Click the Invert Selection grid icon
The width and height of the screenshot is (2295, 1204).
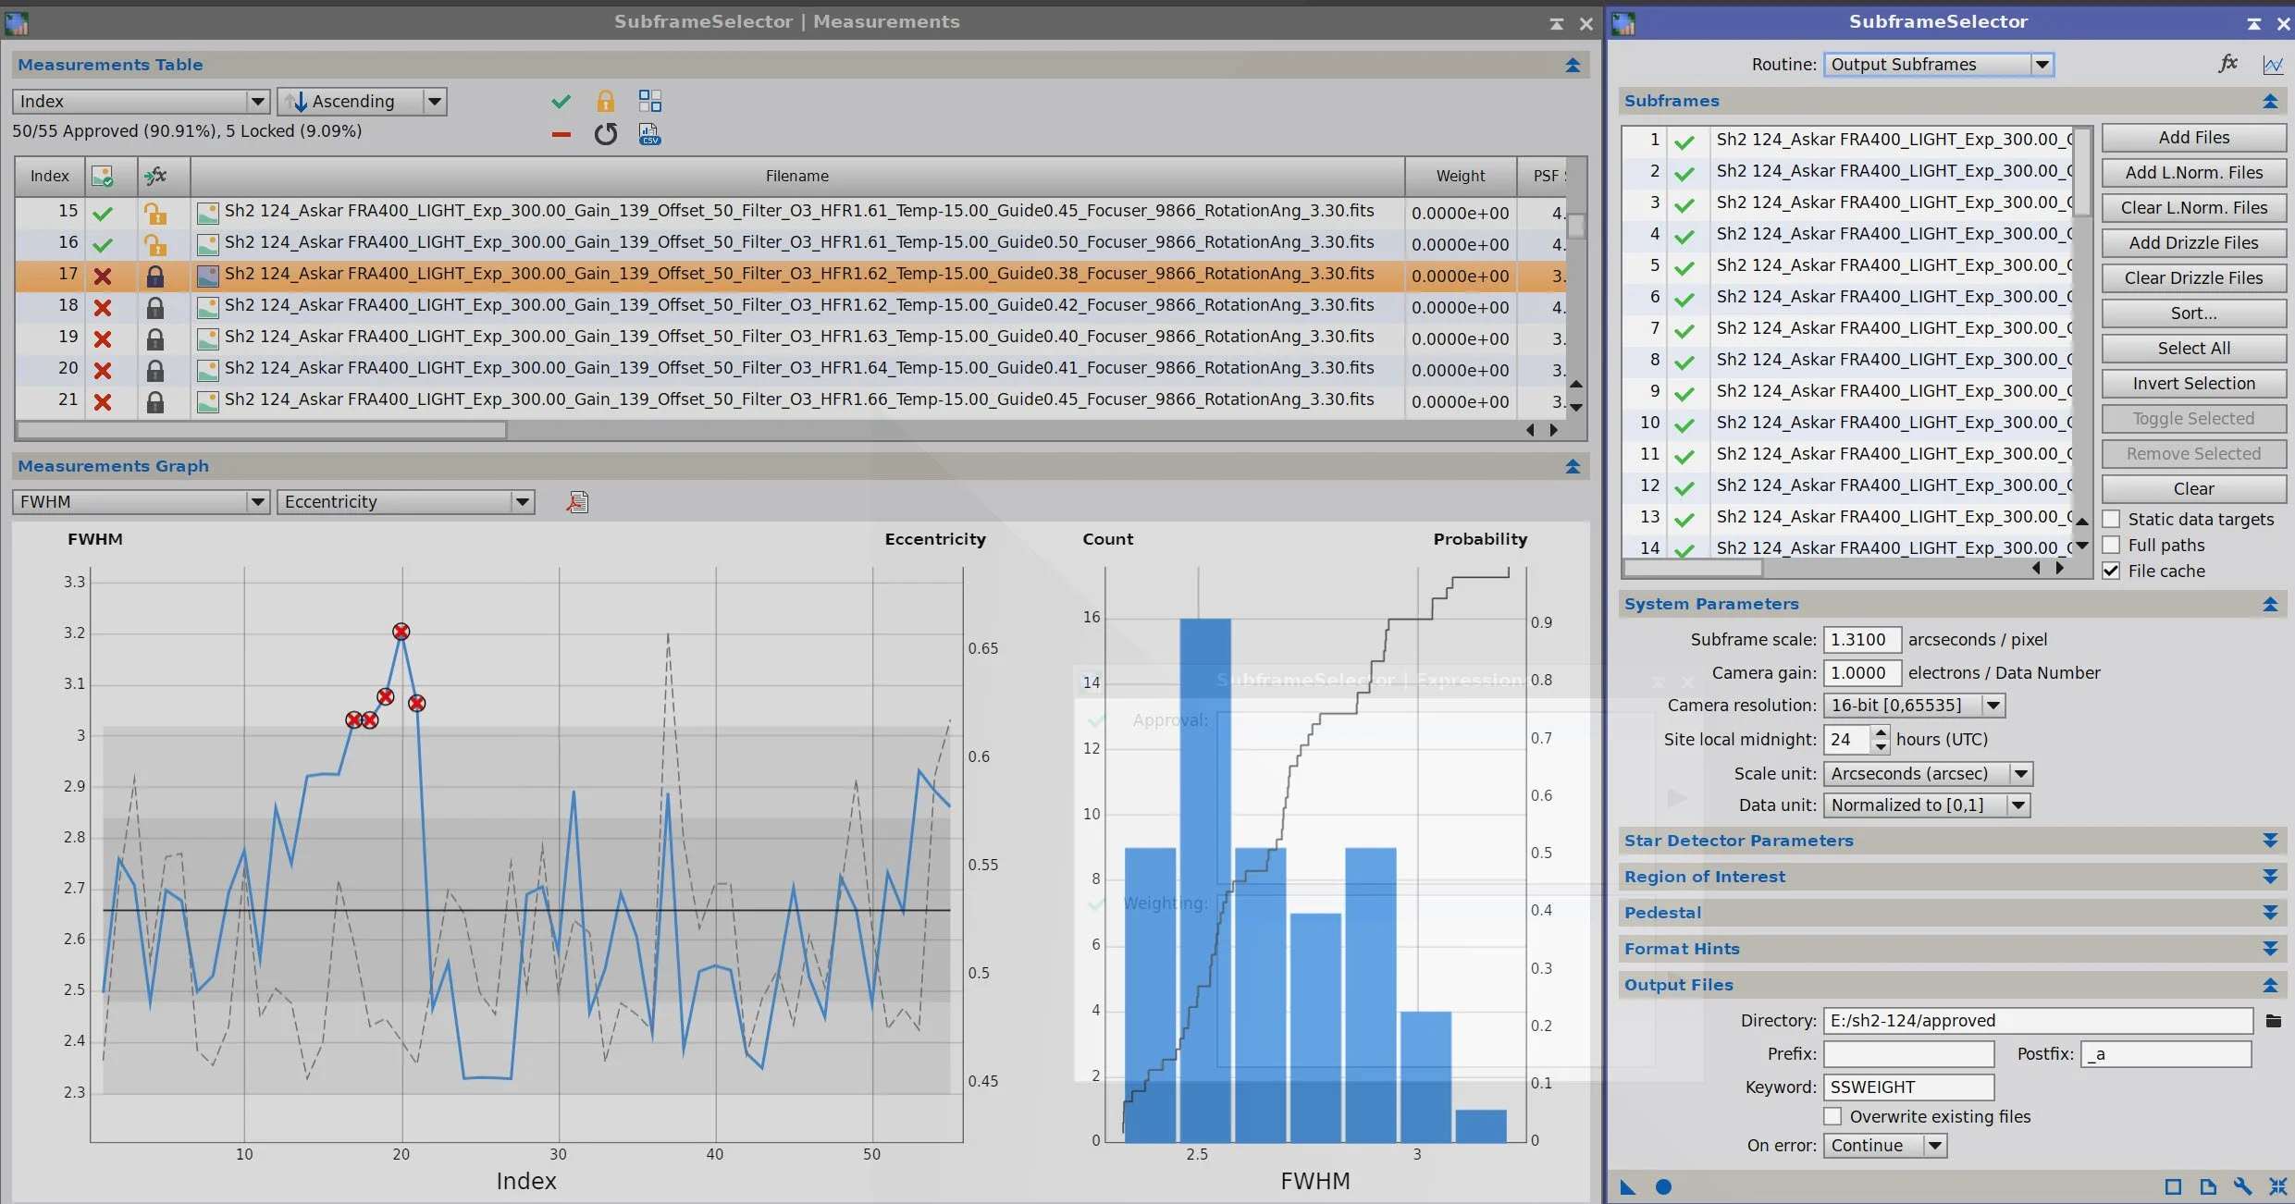point(650,102)
